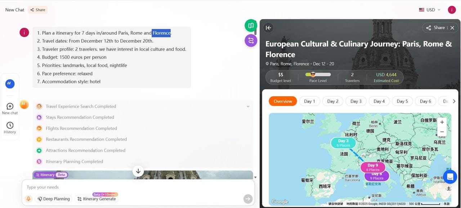This screenshot has height=208, width=461.
Task: Click the scroll-to-bottom arrow button
Action: (138, 171)
